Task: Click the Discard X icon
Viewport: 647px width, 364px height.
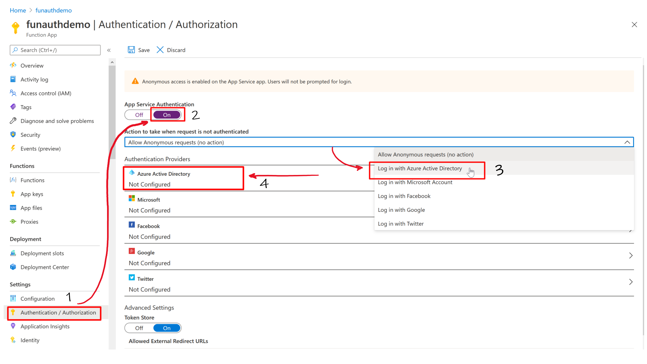Action: click(160, 50)
